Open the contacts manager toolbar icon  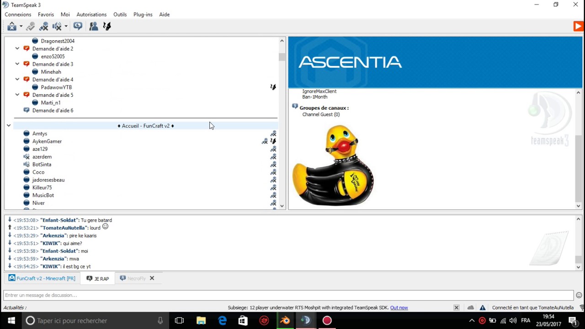94,27
